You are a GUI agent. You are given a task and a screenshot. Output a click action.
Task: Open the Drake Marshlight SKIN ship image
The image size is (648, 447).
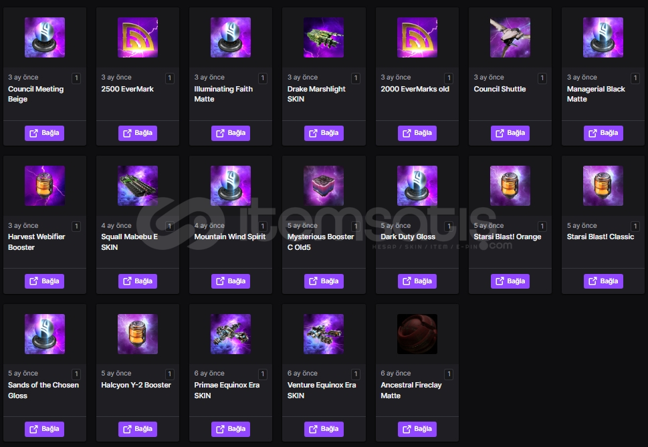(x=324, y=37)
